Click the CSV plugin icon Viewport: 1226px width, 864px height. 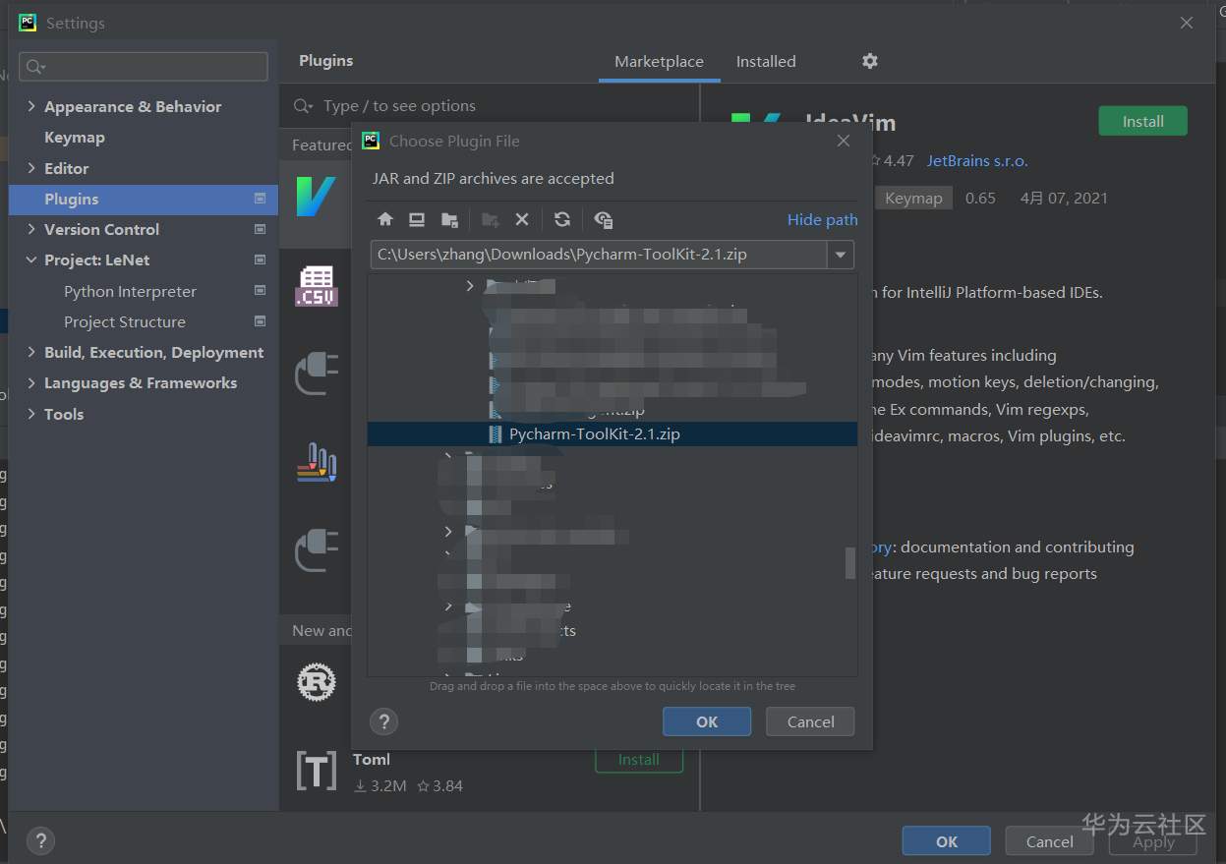[x=317, y=285]
